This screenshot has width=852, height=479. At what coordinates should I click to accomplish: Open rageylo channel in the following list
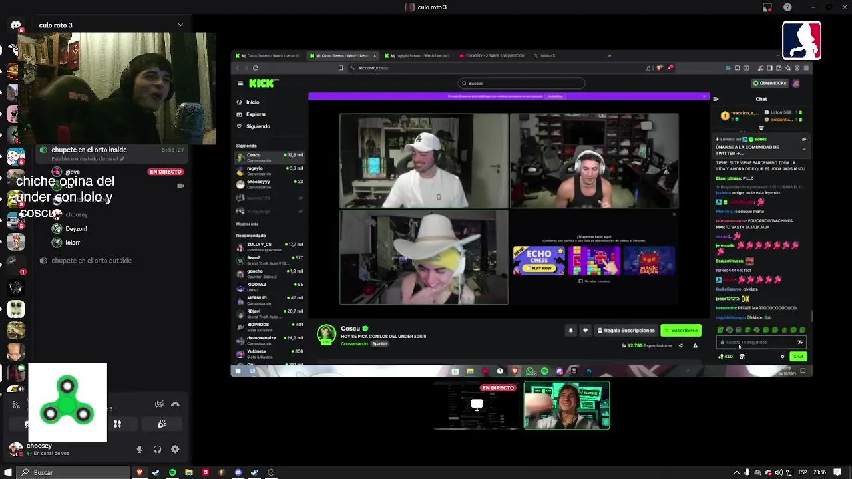270,170
